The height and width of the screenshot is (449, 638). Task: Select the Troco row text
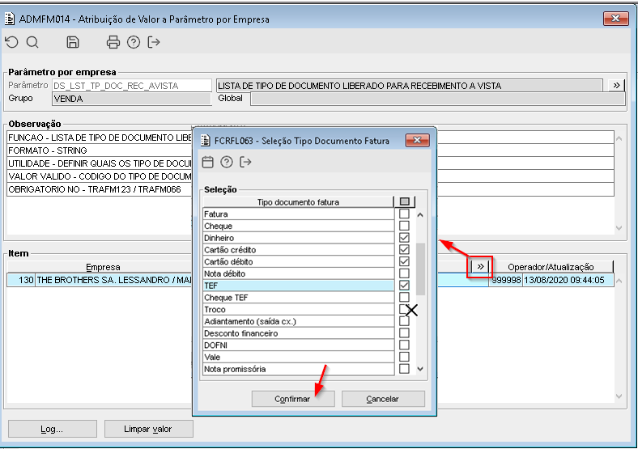pyautogui.click(x=215, y=310)
